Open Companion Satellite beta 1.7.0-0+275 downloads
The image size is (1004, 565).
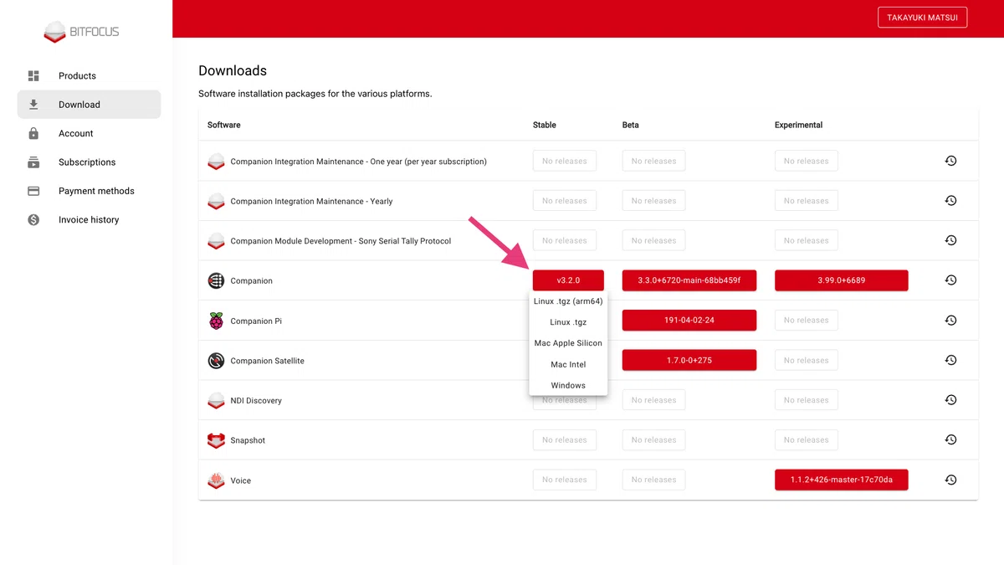(x=689, y=361)
